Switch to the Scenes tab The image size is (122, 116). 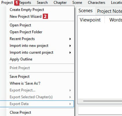(x=86, y=11)
